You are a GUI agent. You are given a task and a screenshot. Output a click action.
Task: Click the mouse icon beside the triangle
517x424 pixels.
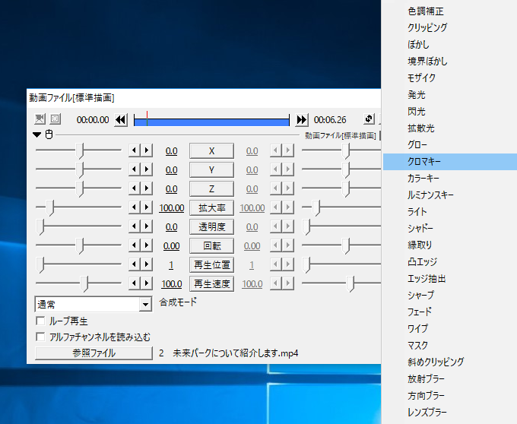coord(49,134)
